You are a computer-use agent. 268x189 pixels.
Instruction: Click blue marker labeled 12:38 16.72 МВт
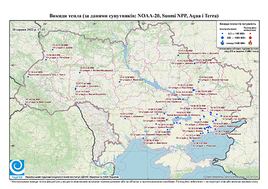144,139
